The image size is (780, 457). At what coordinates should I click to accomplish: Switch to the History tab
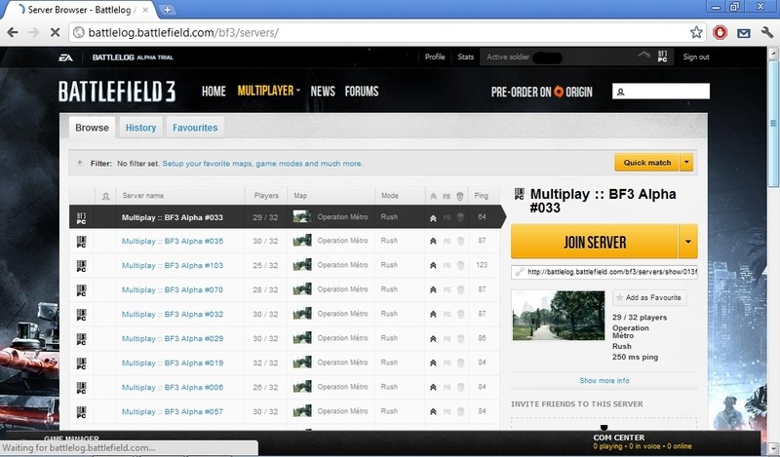[140, 128]
